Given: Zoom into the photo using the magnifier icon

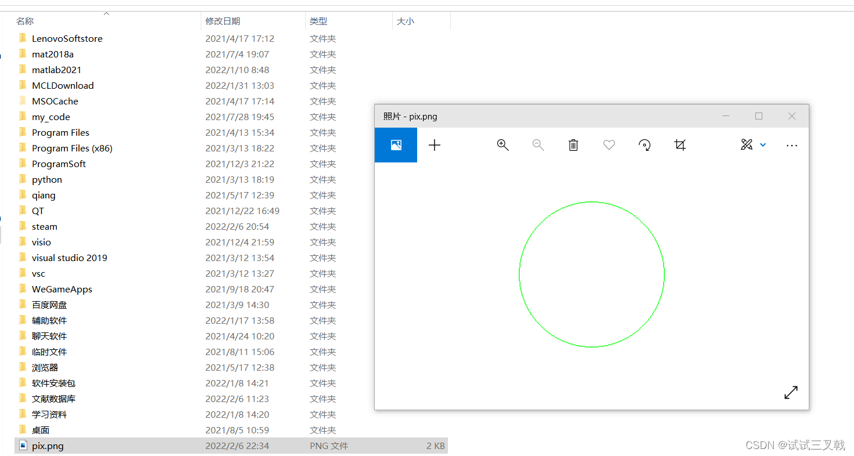Looking at the screenshot, I should coord(502,145).
